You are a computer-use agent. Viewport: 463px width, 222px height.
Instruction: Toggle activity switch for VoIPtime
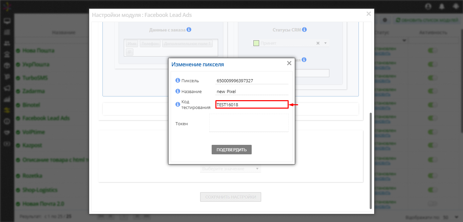coord(432,132)
